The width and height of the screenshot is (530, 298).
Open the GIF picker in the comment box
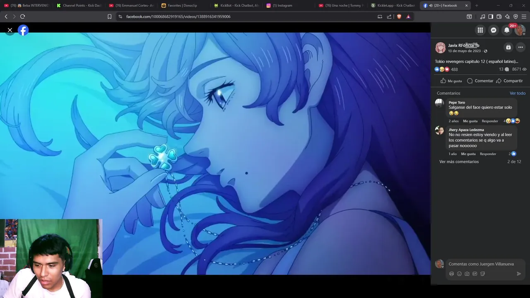[475, 274]
